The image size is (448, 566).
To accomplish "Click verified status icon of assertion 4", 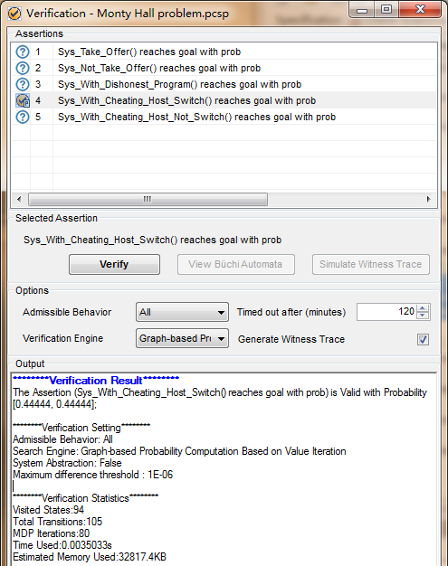I will pos(23,100).
